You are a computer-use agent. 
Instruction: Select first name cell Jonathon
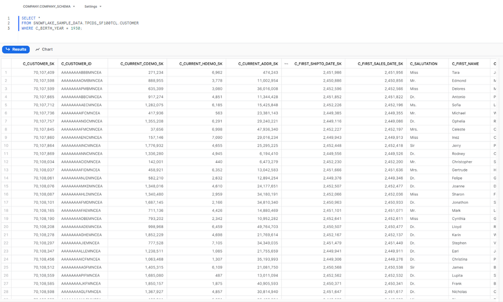[x=460, y=202]
